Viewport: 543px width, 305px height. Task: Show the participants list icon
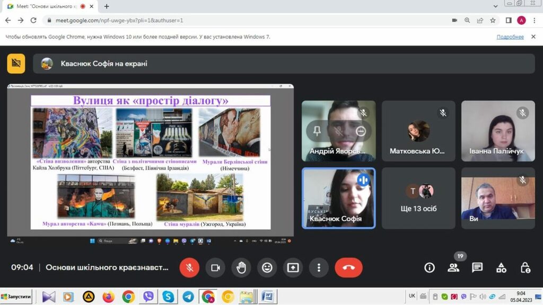tap(453, 267)
